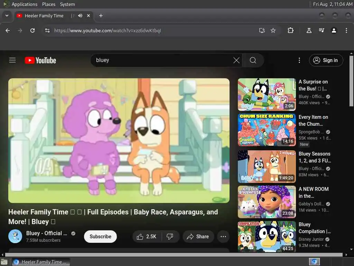Open the Bluey channel avatar
Screen dimensions: 354x266
pos(15,236)
